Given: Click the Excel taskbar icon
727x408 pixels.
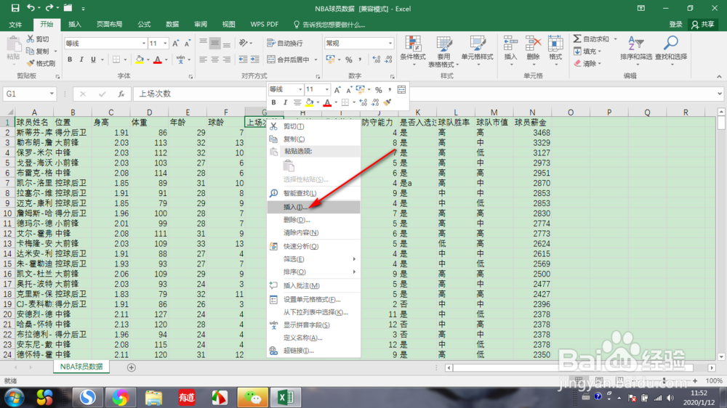Looking at the screenshot, I should tap(286, 397).
